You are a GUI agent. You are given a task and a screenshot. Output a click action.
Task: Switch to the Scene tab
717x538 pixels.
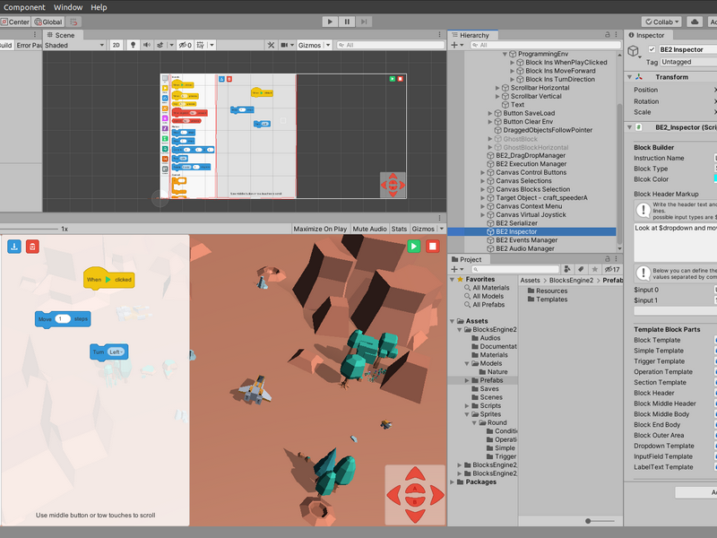click(61, 35)
